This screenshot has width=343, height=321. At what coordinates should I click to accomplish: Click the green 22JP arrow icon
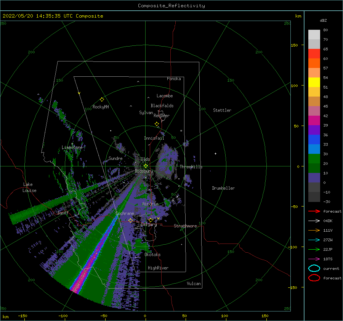coord(314,249)
